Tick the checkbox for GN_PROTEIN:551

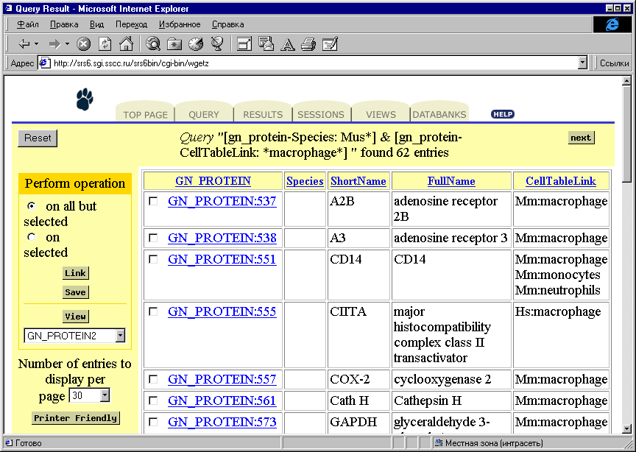coord(153,259)
